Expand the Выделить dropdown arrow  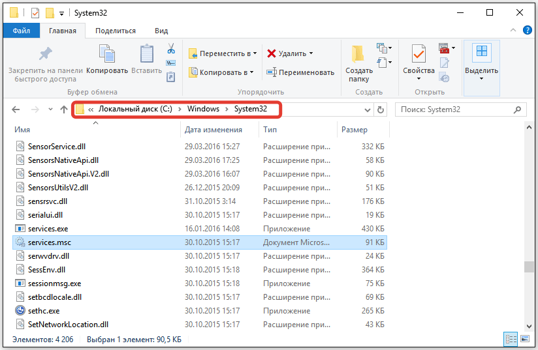click(x=481, y=79)
